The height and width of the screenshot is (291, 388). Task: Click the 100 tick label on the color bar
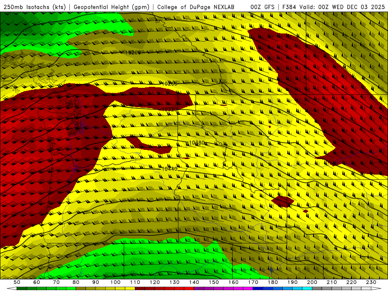pyautogui.click(x=115, y=282)
